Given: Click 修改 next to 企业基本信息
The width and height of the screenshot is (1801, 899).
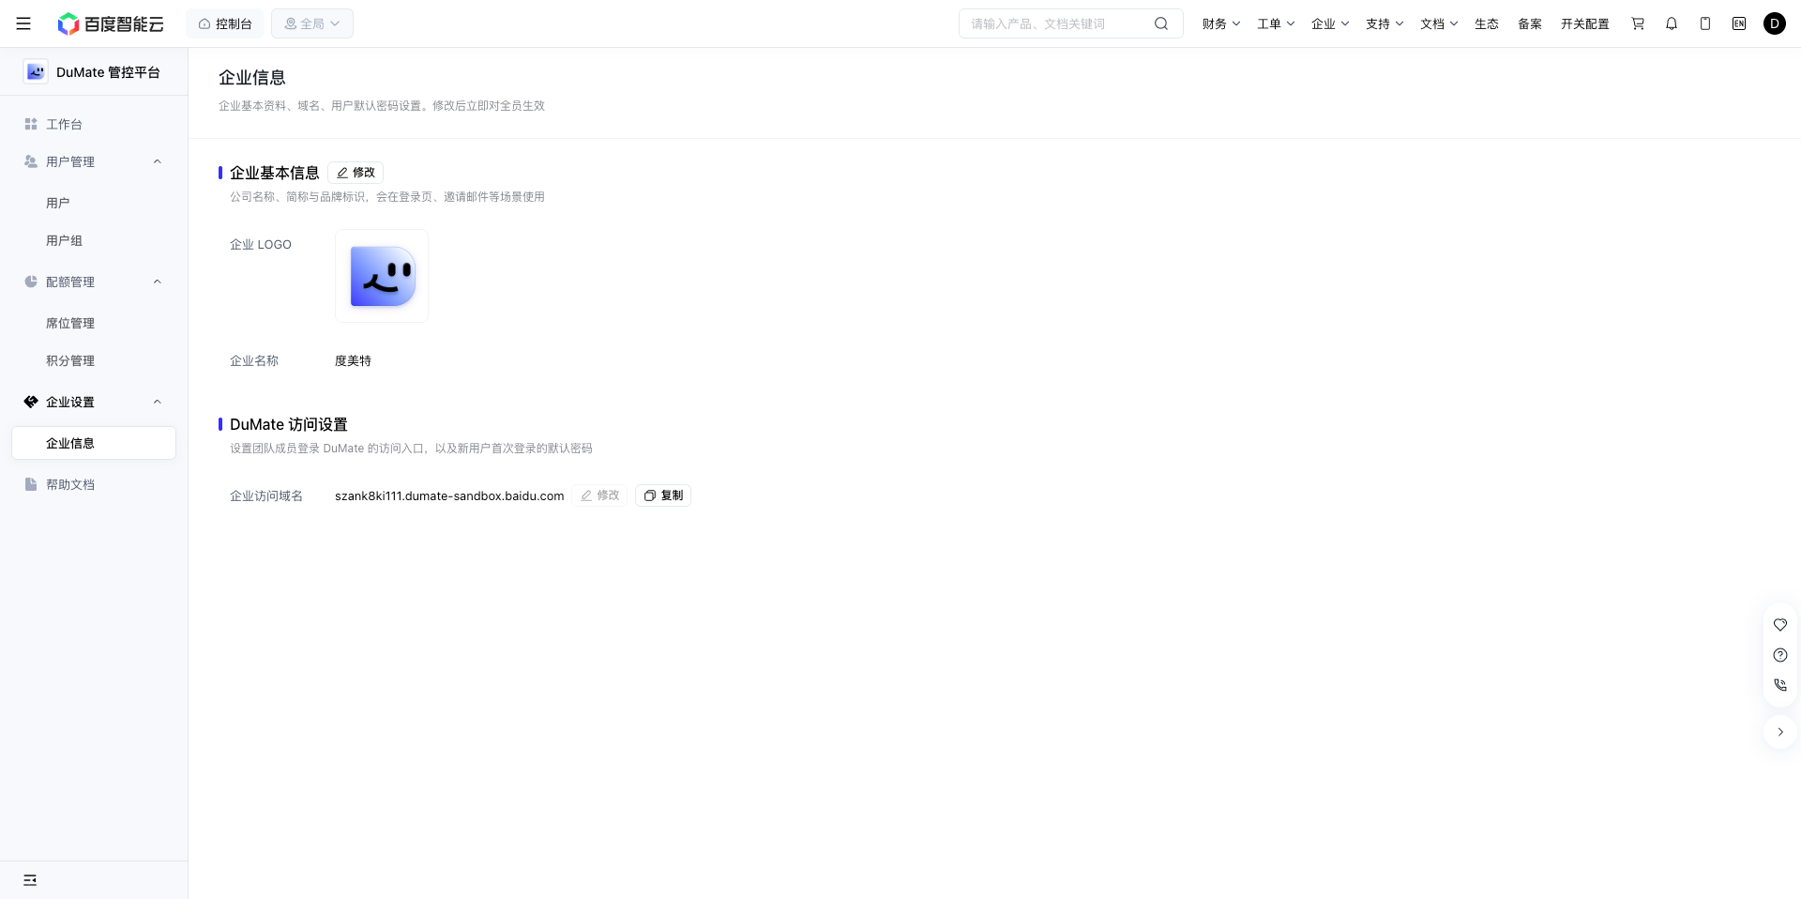Looking at the screenshot, I should pyautogui.click(x=356, y=173).
